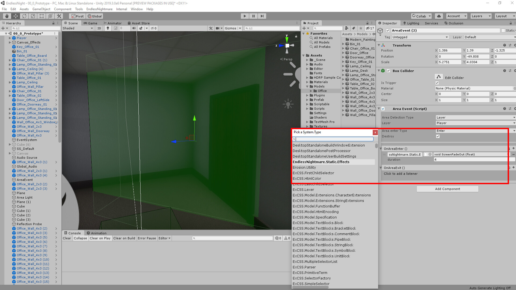
Task: Click the cloud services icon
Action: click(x=439, y=16)
